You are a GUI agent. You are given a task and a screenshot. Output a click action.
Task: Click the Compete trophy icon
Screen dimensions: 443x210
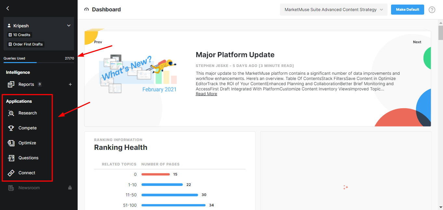(11, 128)
